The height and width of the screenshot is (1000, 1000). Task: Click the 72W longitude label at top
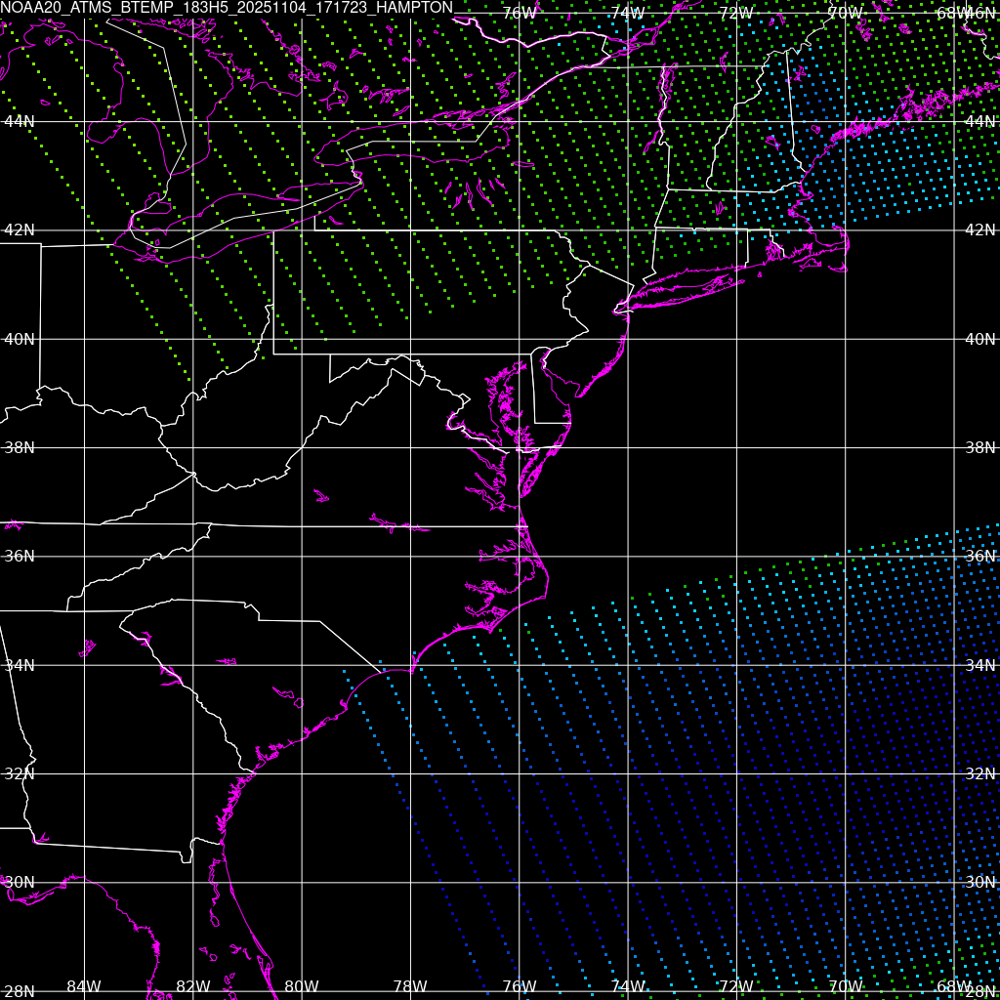pos(736,13)
